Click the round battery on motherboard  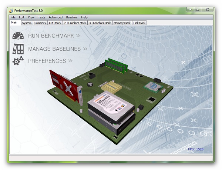[x=90, y=84]
